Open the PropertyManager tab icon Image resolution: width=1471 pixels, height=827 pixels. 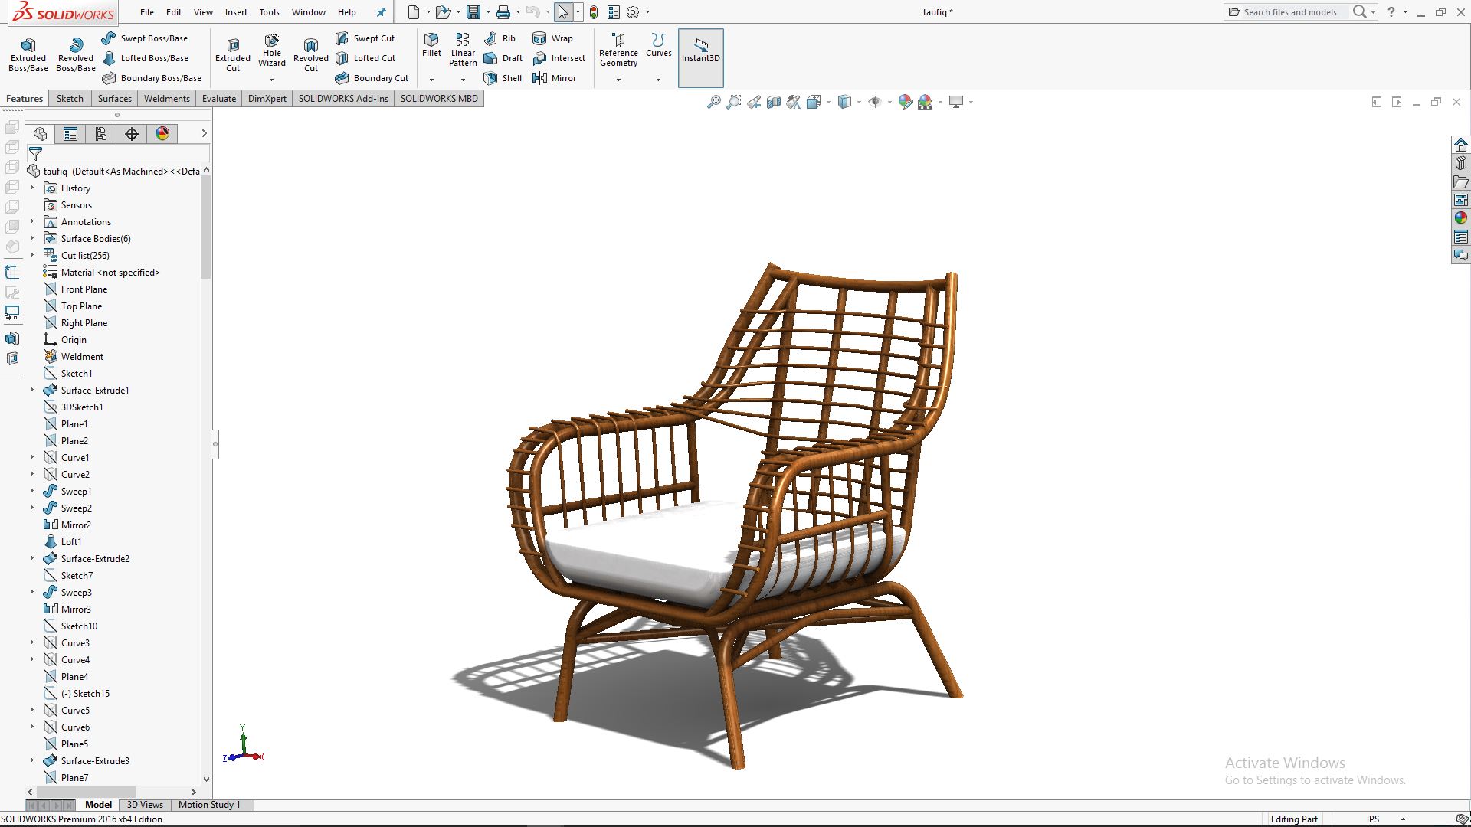pyautogui.click(x=70, y=134)
